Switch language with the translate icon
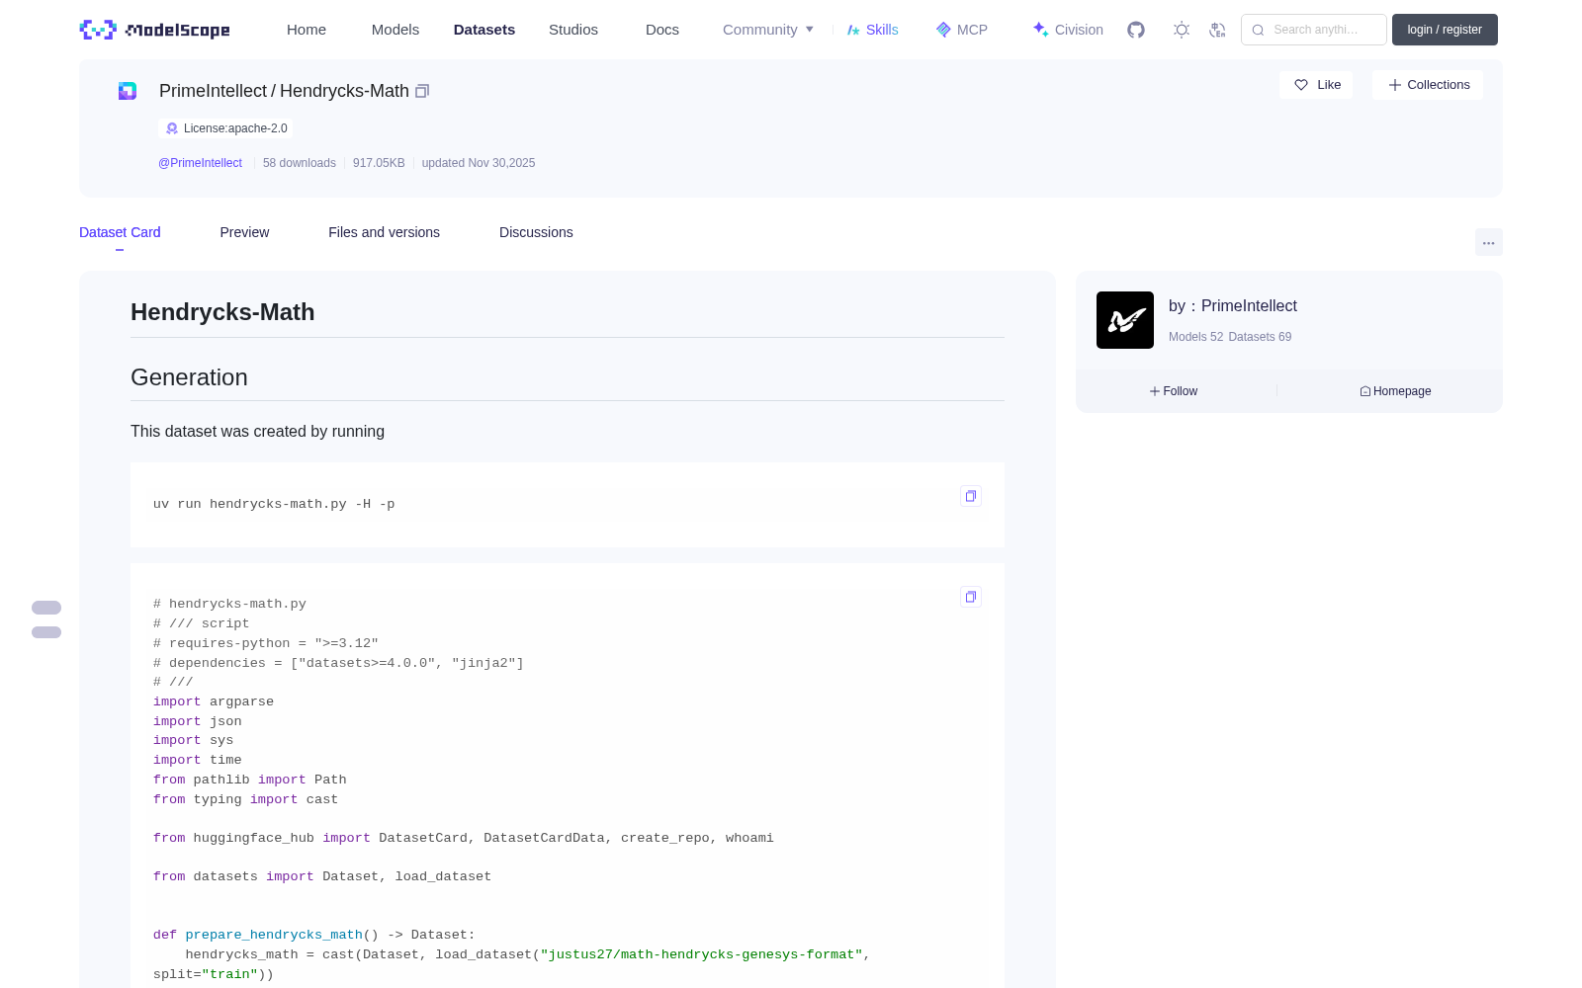Image resolution: width=1582 pixels, height=988 pixels. click(x=1218, y=30)
